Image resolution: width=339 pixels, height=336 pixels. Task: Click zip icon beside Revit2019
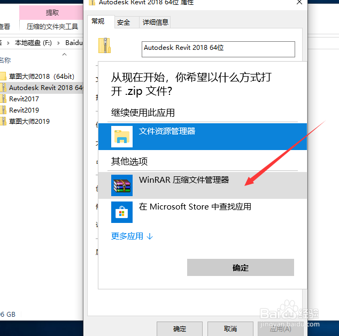click(x=3, y=110)
